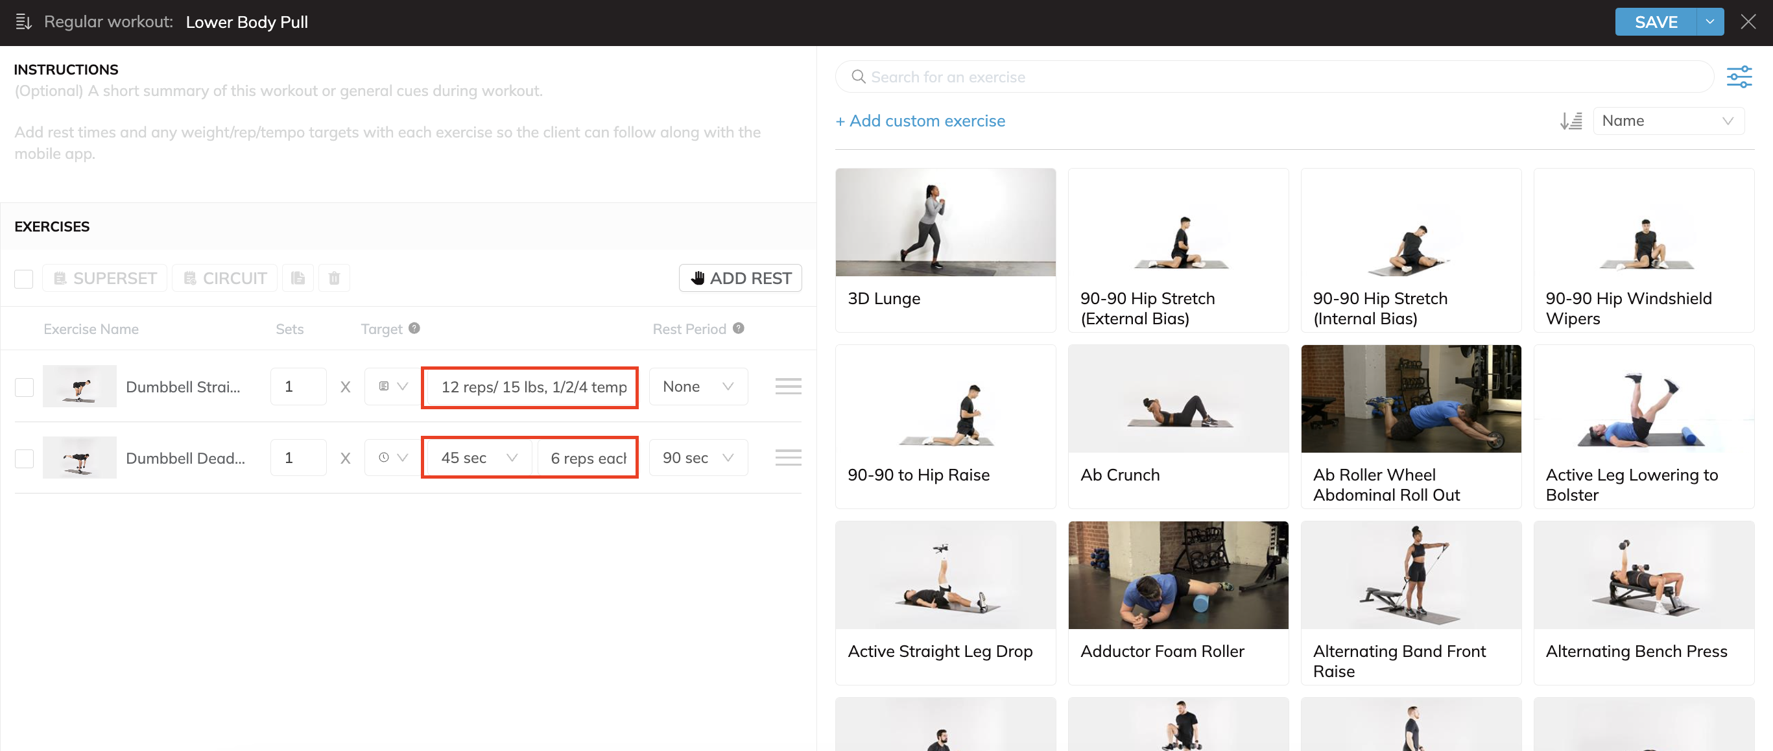Check the select-all exercises checkbox
The width and height of the screenshot is (1773, 751).
(x=24, y=279)
